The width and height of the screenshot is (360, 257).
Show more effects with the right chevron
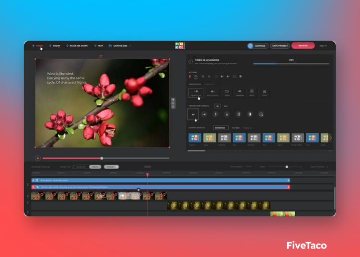coord(331,138)
